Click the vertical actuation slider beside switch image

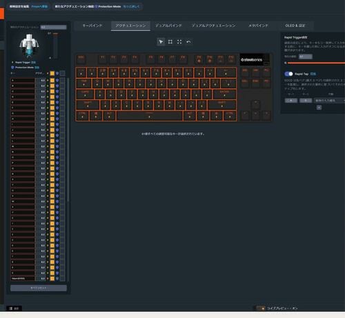55,46
